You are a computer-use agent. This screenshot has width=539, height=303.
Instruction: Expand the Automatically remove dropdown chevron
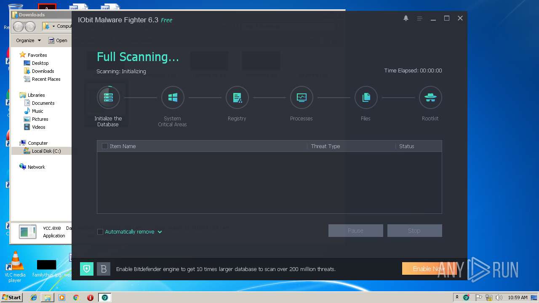160,232
